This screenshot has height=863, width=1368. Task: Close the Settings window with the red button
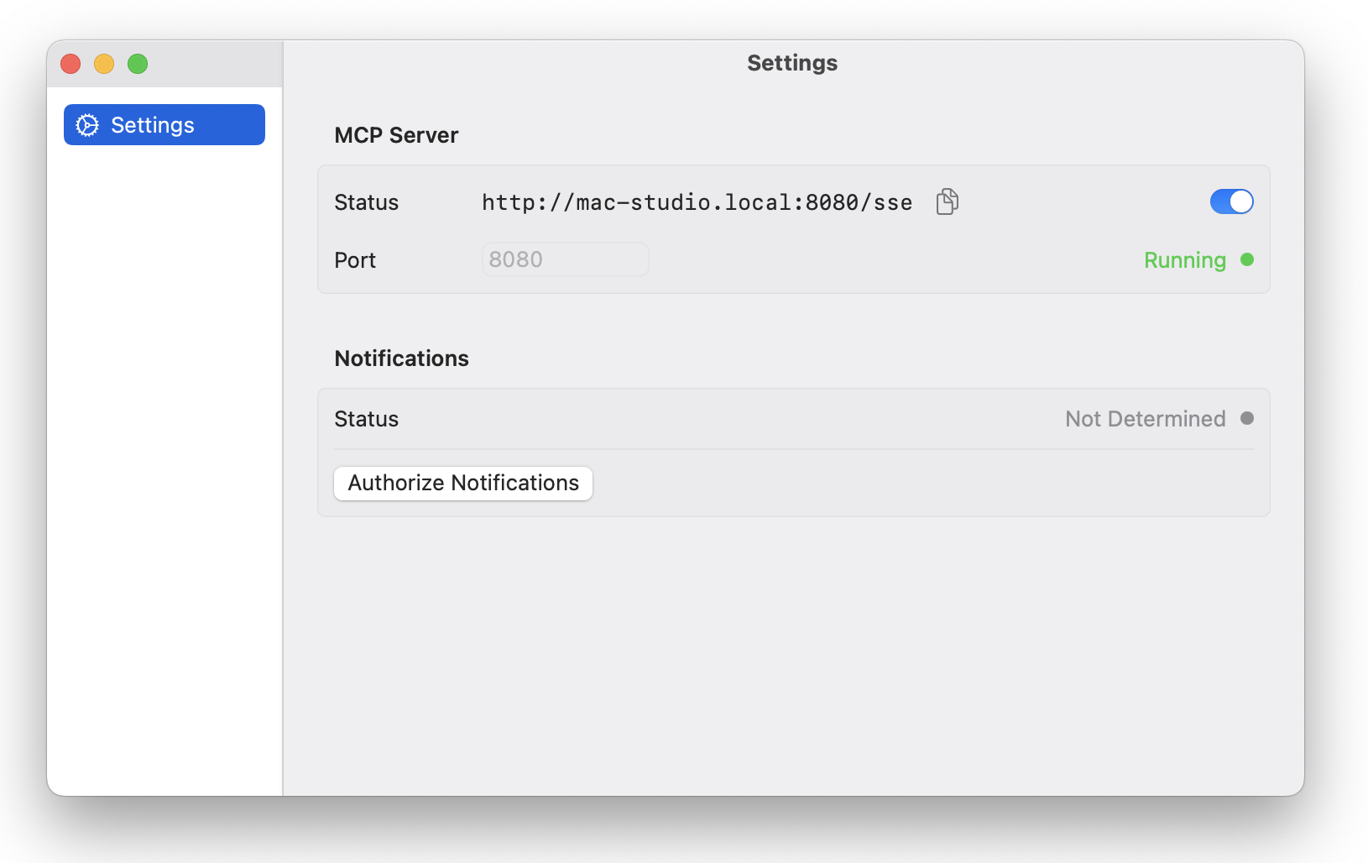point(70,64)
